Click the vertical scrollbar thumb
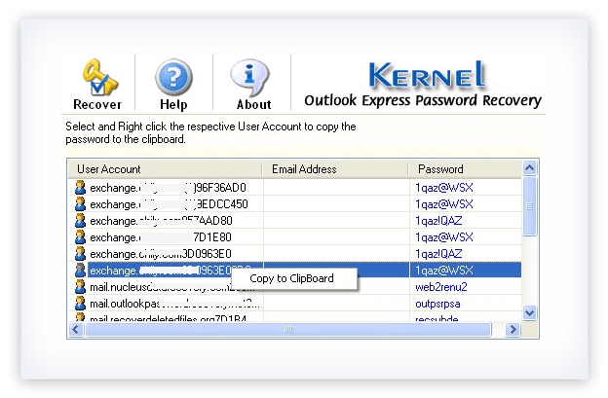Image resolution: width=608 pixels, height=398 pixels. tap(530, 206)
